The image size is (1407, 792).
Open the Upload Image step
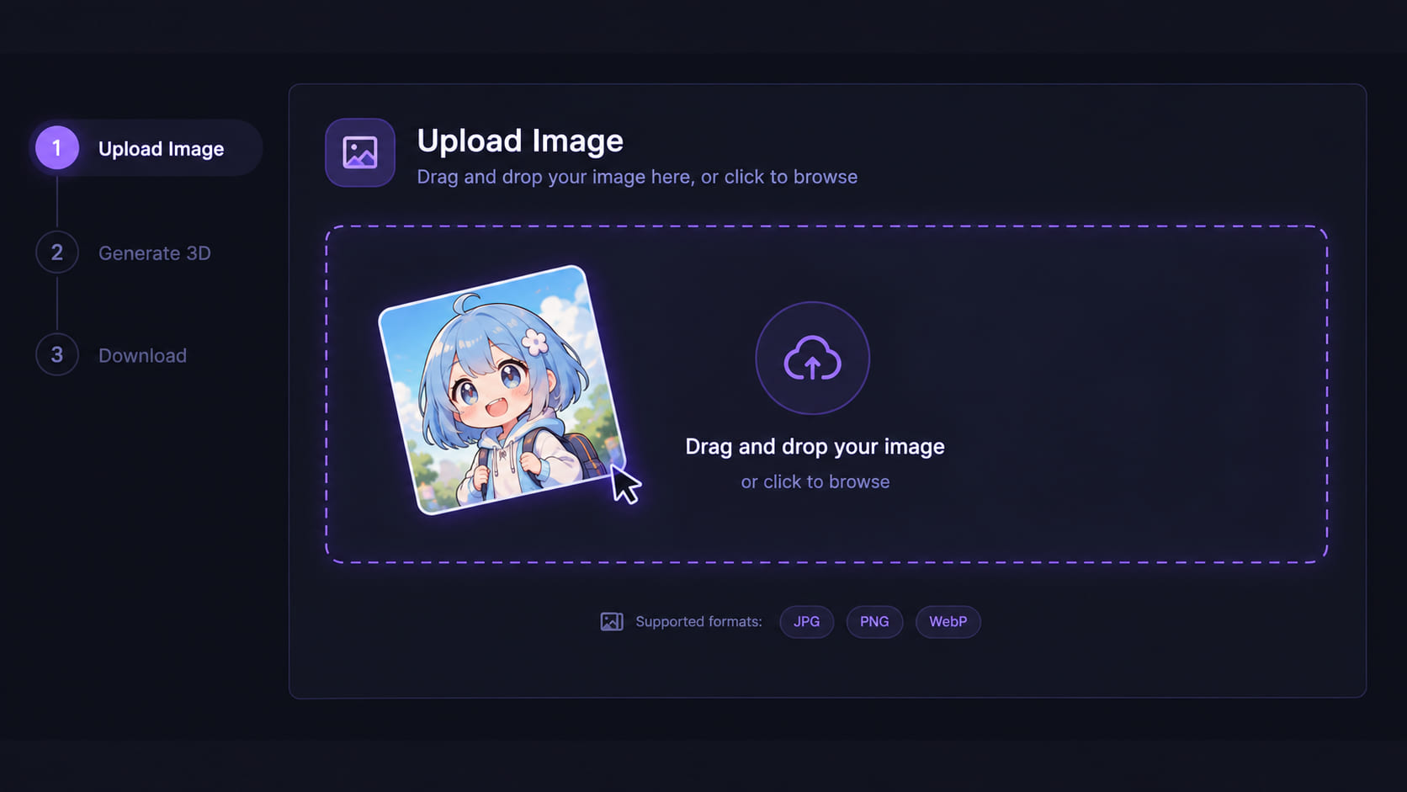(146, 148)
